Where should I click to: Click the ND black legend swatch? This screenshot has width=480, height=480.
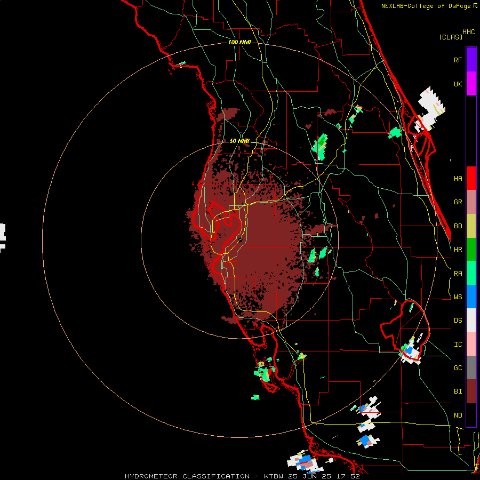(x=471, y=415)
